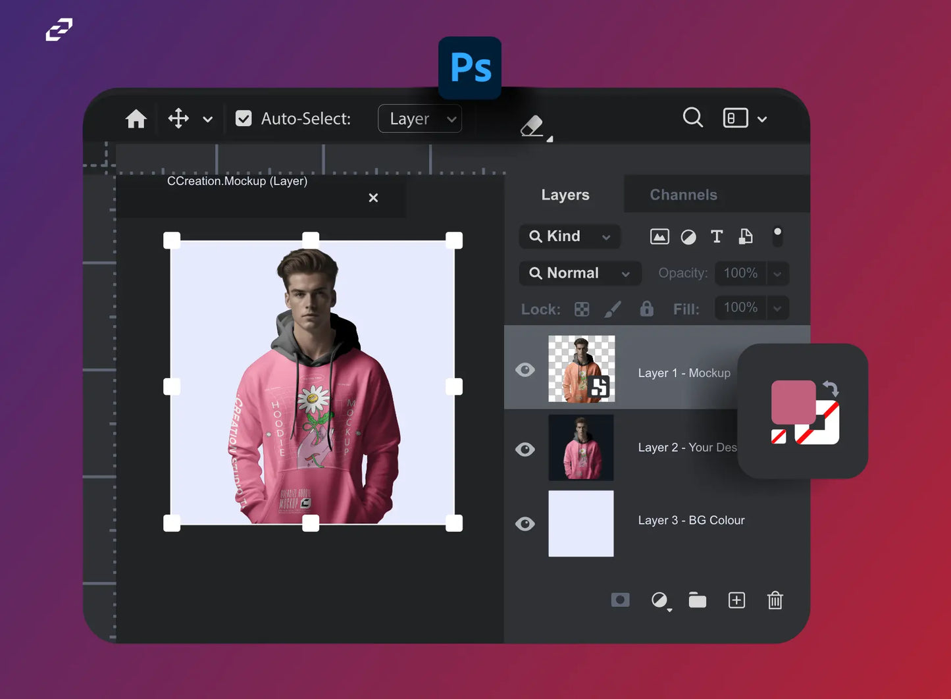The height and width of the screenshot is (699, 951).
Task: Select Layer 2 - Your Design thumbnail
Action: coord(581,448)
